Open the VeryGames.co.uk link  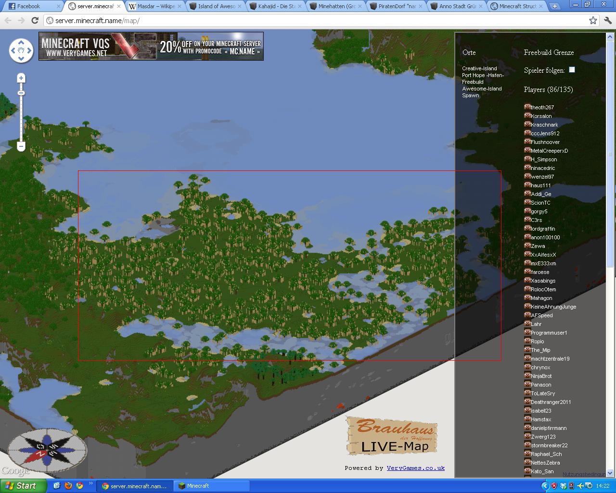click(415, 468)
